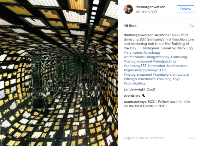The height and width of the screenshot is (146, 200).
Task: Open the #centerforarchitecture hashtag
Action: click(x=171, y=74)
